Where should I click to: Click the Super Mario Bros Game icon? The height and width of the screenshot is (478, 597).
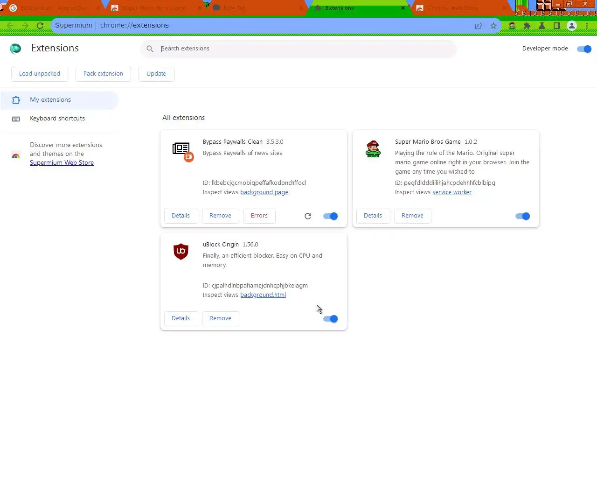coord(373,149)
